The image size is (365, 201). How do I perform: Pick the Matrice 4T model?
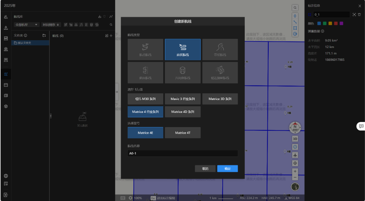[183, 133]
